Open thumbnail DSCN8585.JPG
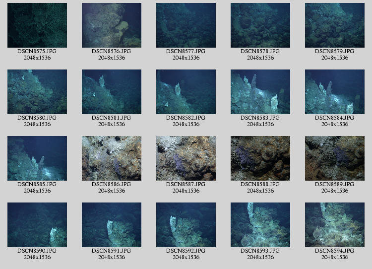372x269 pixels. point(37,158)
